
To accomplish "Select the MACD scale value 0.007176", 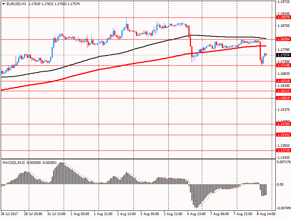I will (284, 162).
